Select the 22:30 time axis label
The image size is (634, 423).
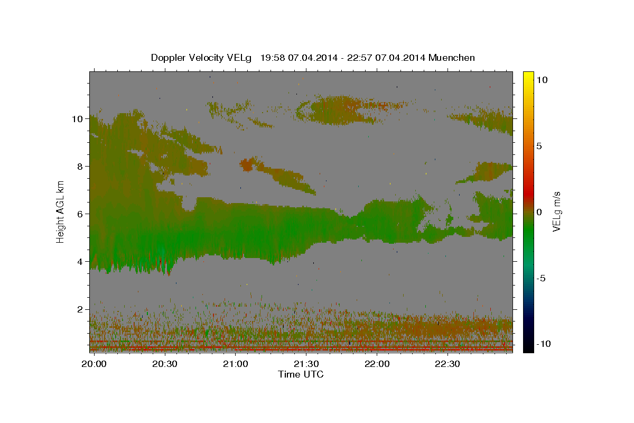(447, 364)
